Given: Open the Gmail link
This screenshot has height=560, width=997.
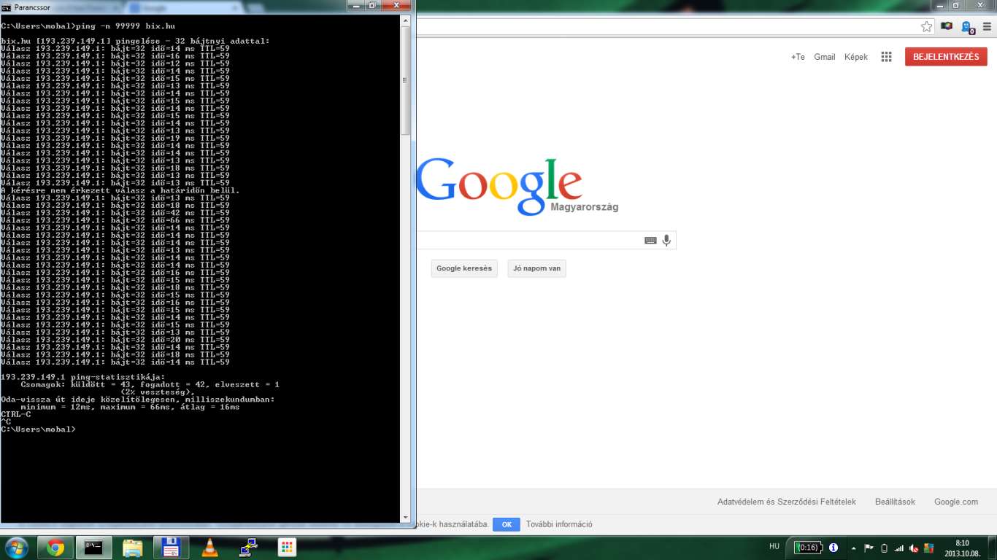Looking at the screenshot, I should (825, 57).
